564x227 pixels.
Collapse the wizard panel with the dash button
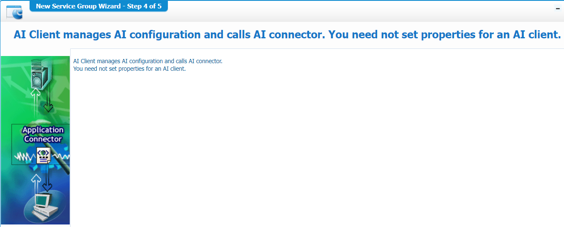[558, 8]
